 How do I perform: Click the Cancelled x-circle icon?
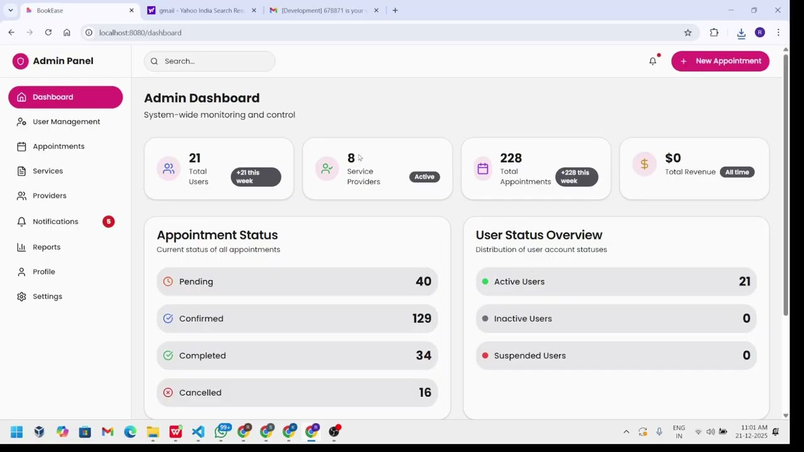click(x=168, y=393)
